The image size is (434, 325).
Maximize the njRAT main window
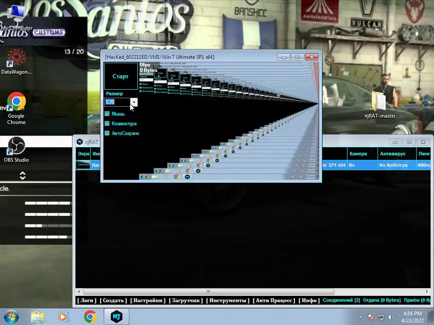(x=409, y=142)
